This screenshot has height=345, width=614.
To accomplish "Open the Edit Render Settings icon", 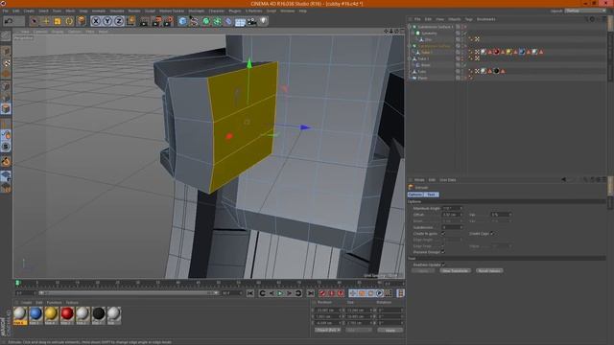I will (x=169, y=21).
